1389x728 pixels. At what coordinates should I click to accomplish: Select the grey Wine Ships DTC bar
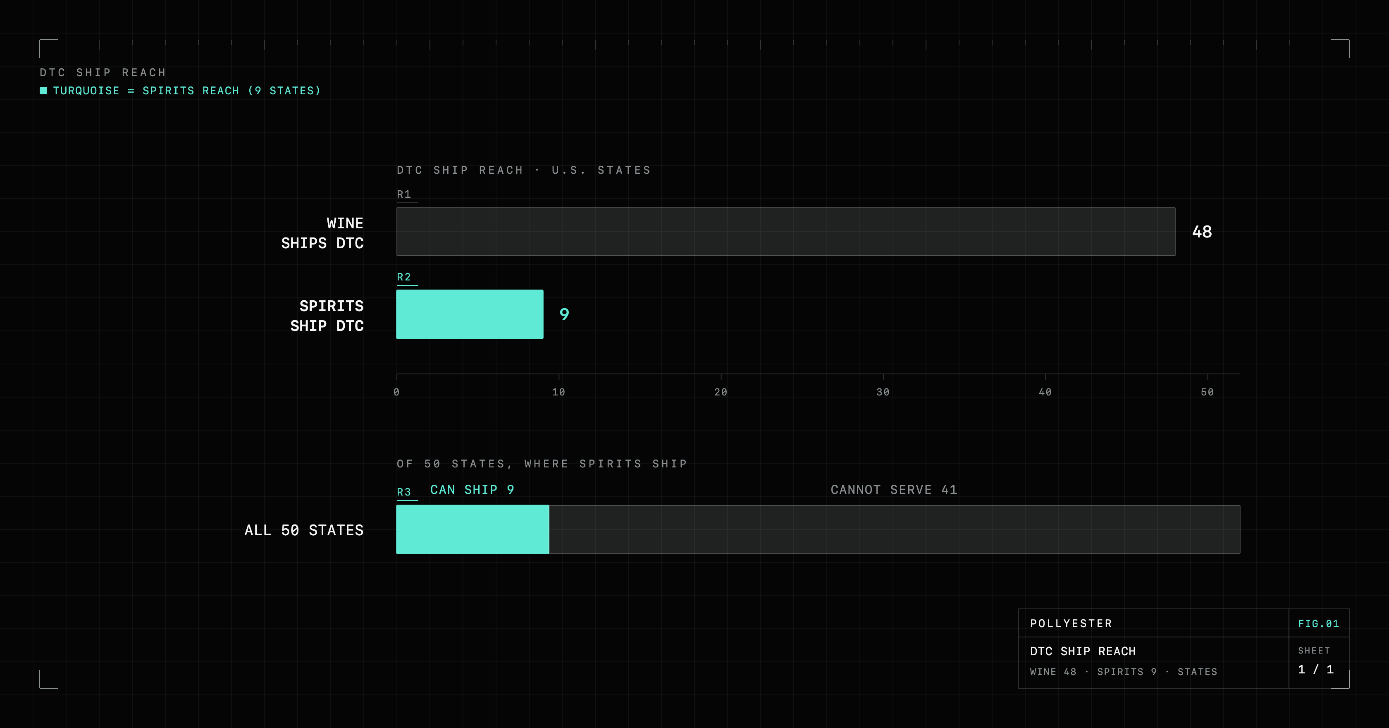pyautogui.click(x=785, y=232)
